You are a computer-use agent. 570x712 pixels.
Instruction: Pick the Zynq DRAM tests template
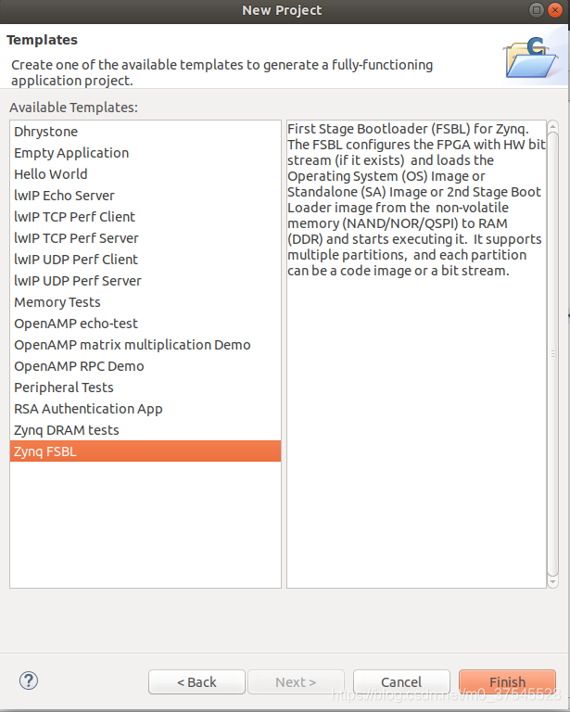(x=146, y=430)
